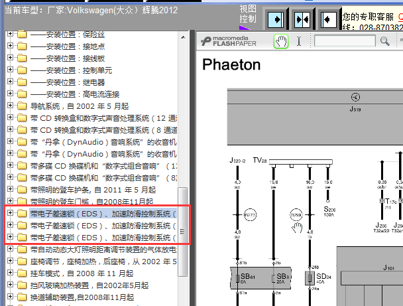Click the 当前车型 Volkswagen 辉腾2012 header
The image size is (403, 306).
pyautogui.click(x=91, y=11)
